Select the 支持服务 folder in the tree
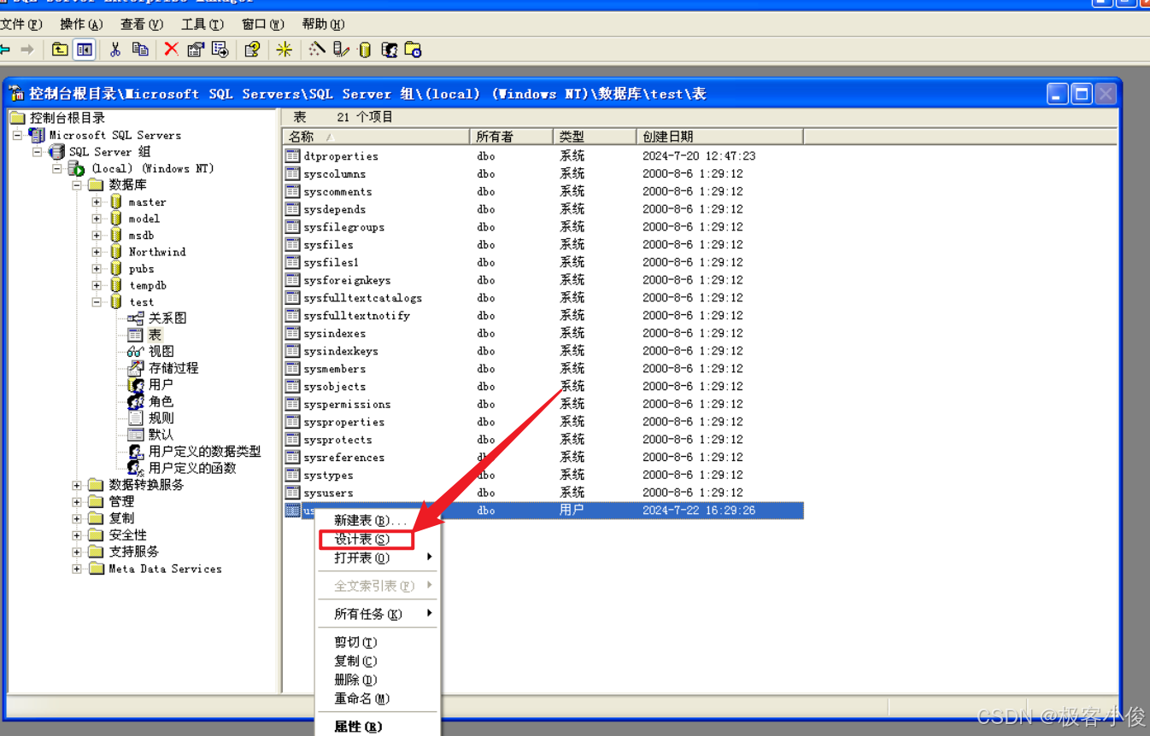Image resolution: width=1150 pixels, height=736 pixels. click(134, 552)
